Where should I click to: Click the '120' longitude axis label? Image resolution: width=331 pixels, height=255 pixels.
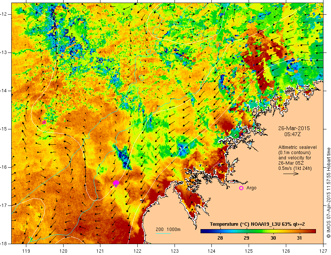point(63,251)
